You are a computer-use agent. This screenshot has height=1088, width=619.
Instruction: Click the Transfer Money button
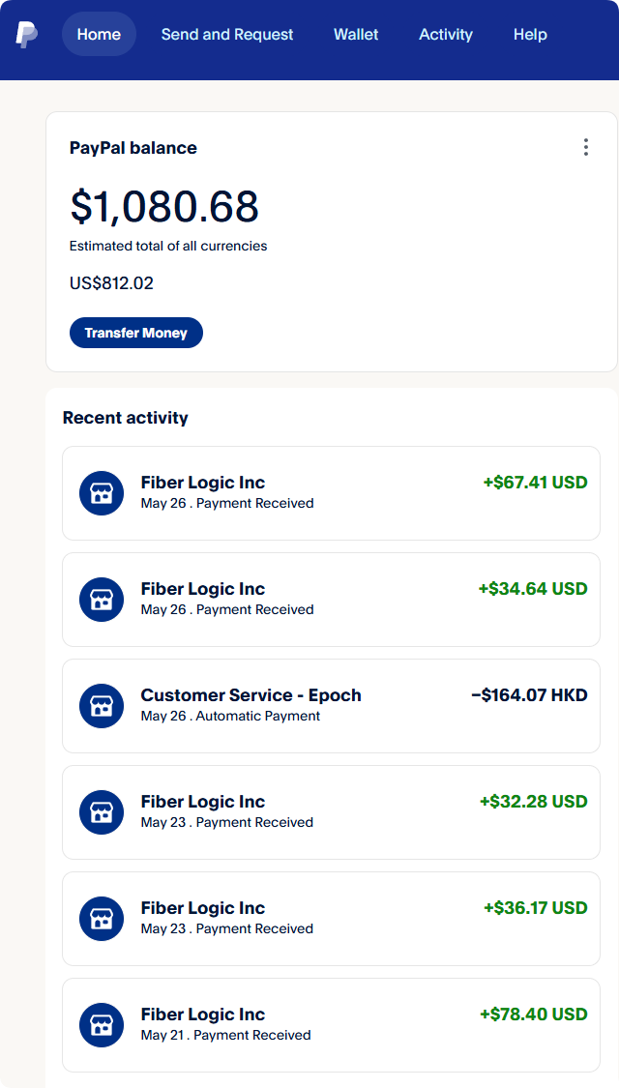pos(136,333)
